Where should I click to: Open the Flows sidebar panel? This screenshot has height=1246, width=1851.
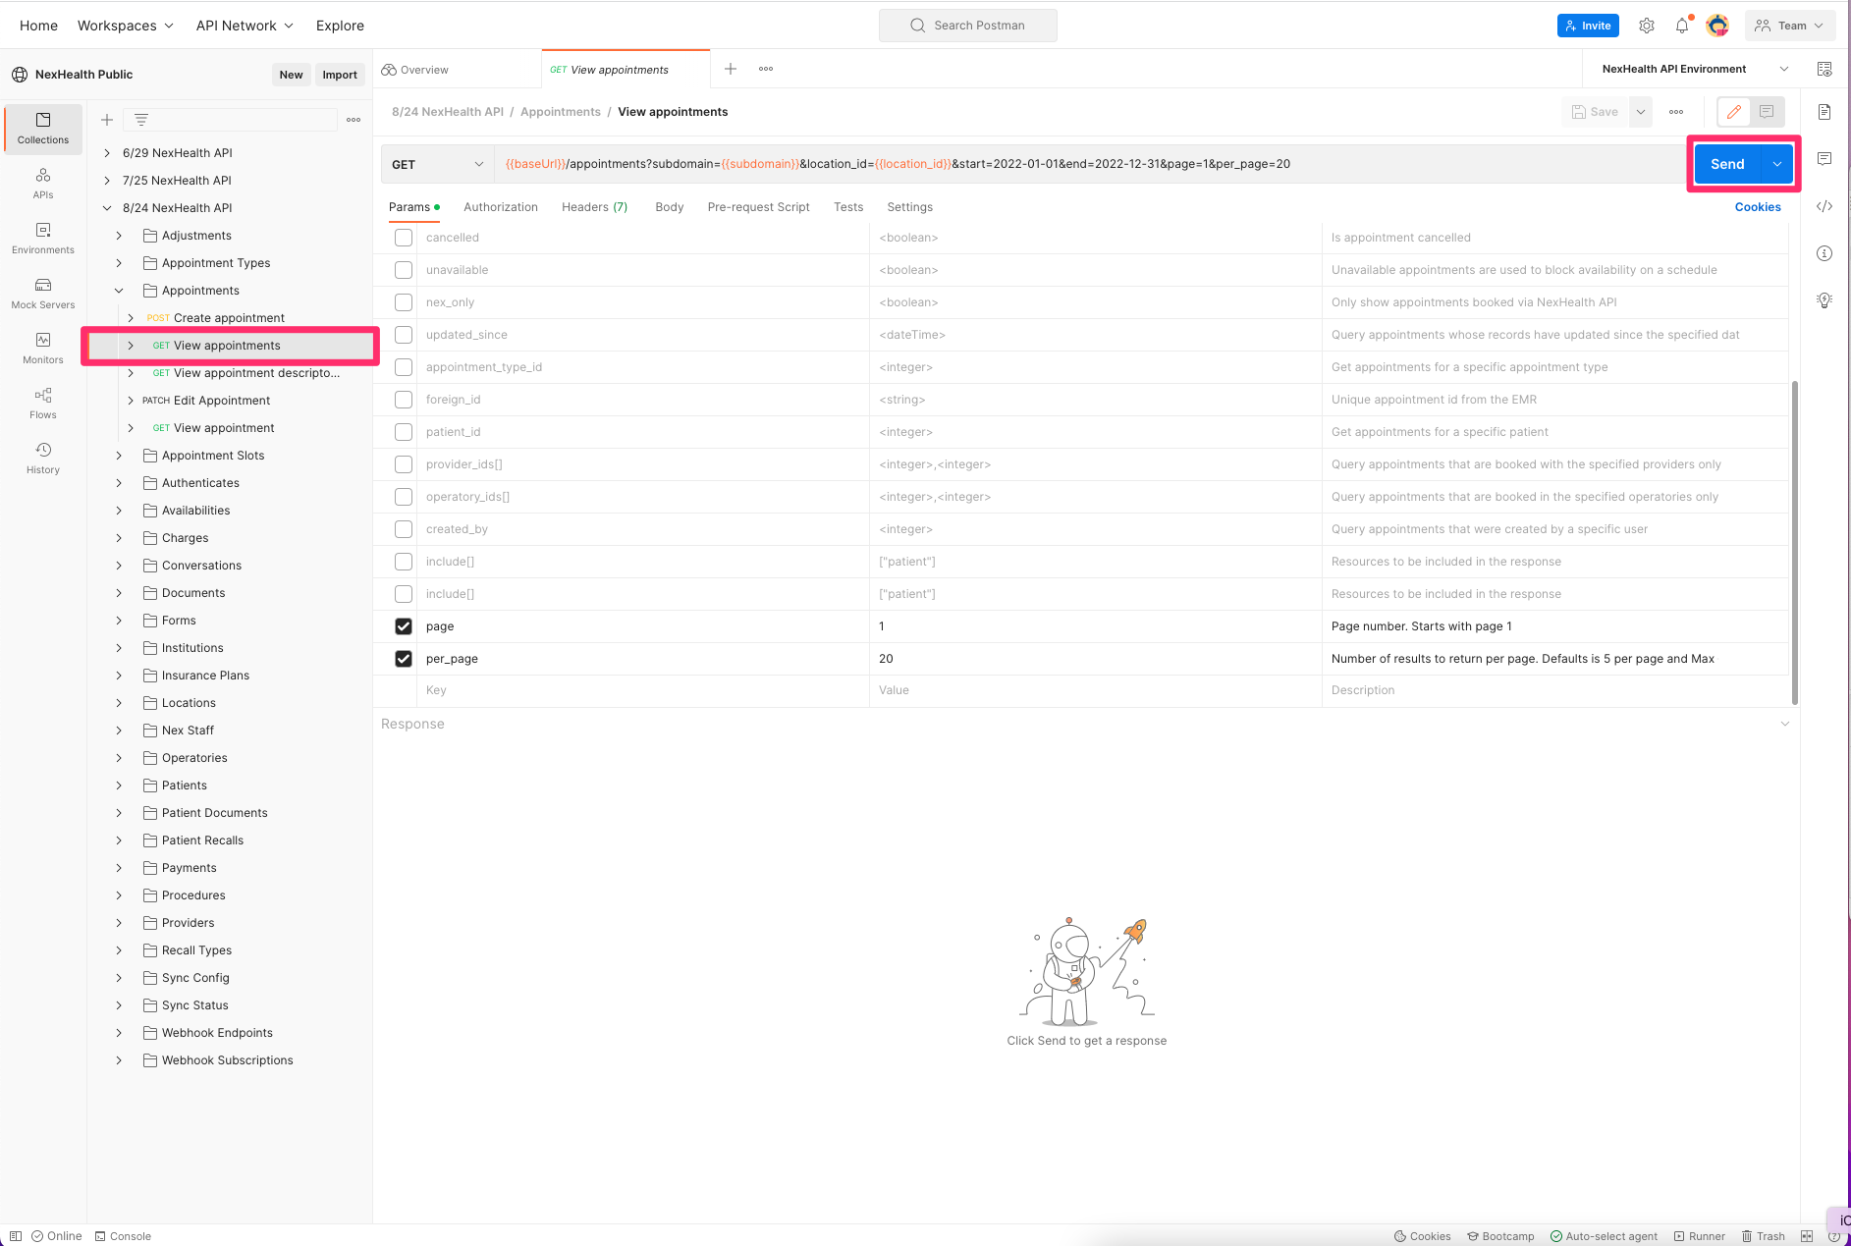[x=43, y=404]
